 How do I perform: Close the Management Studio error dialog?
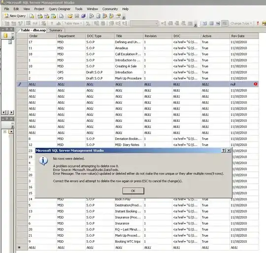[x=229, y=150]
